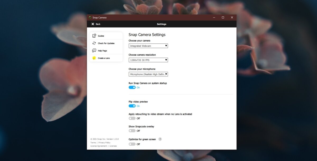
Task: Open the camera resolution dropdown
Action: (148, 60)
